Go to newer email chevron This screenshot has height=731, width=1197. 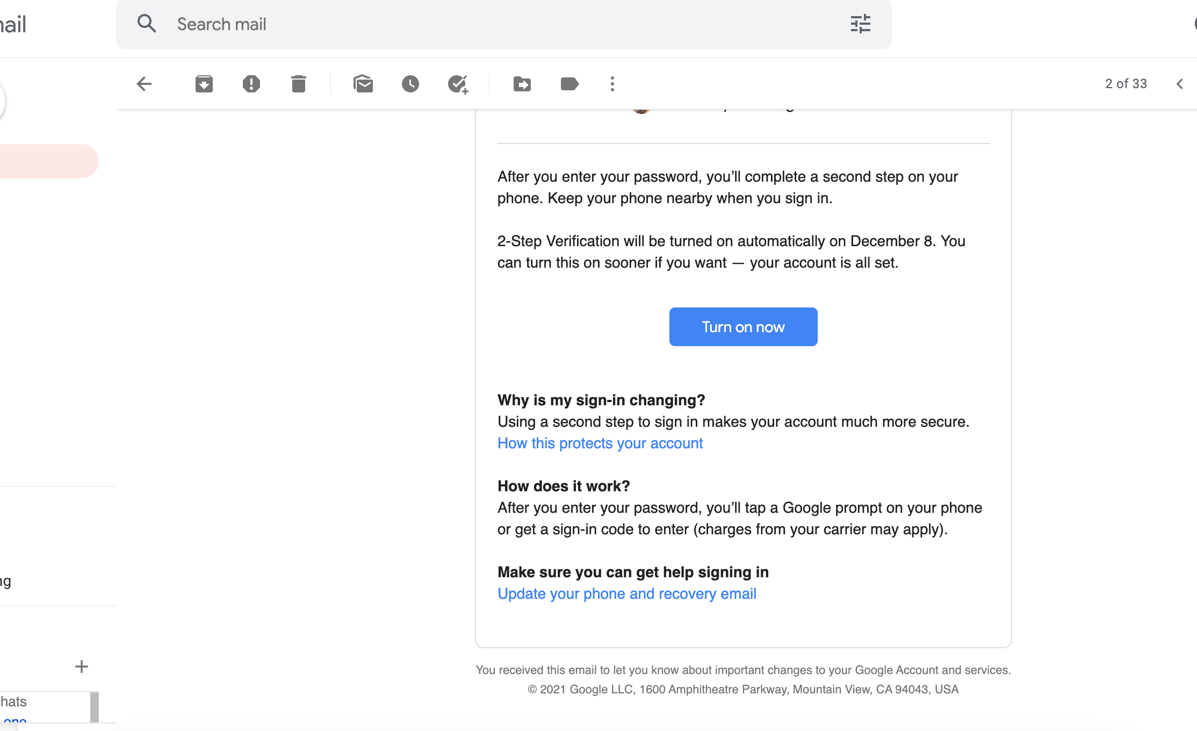[x=1180, y=84]
